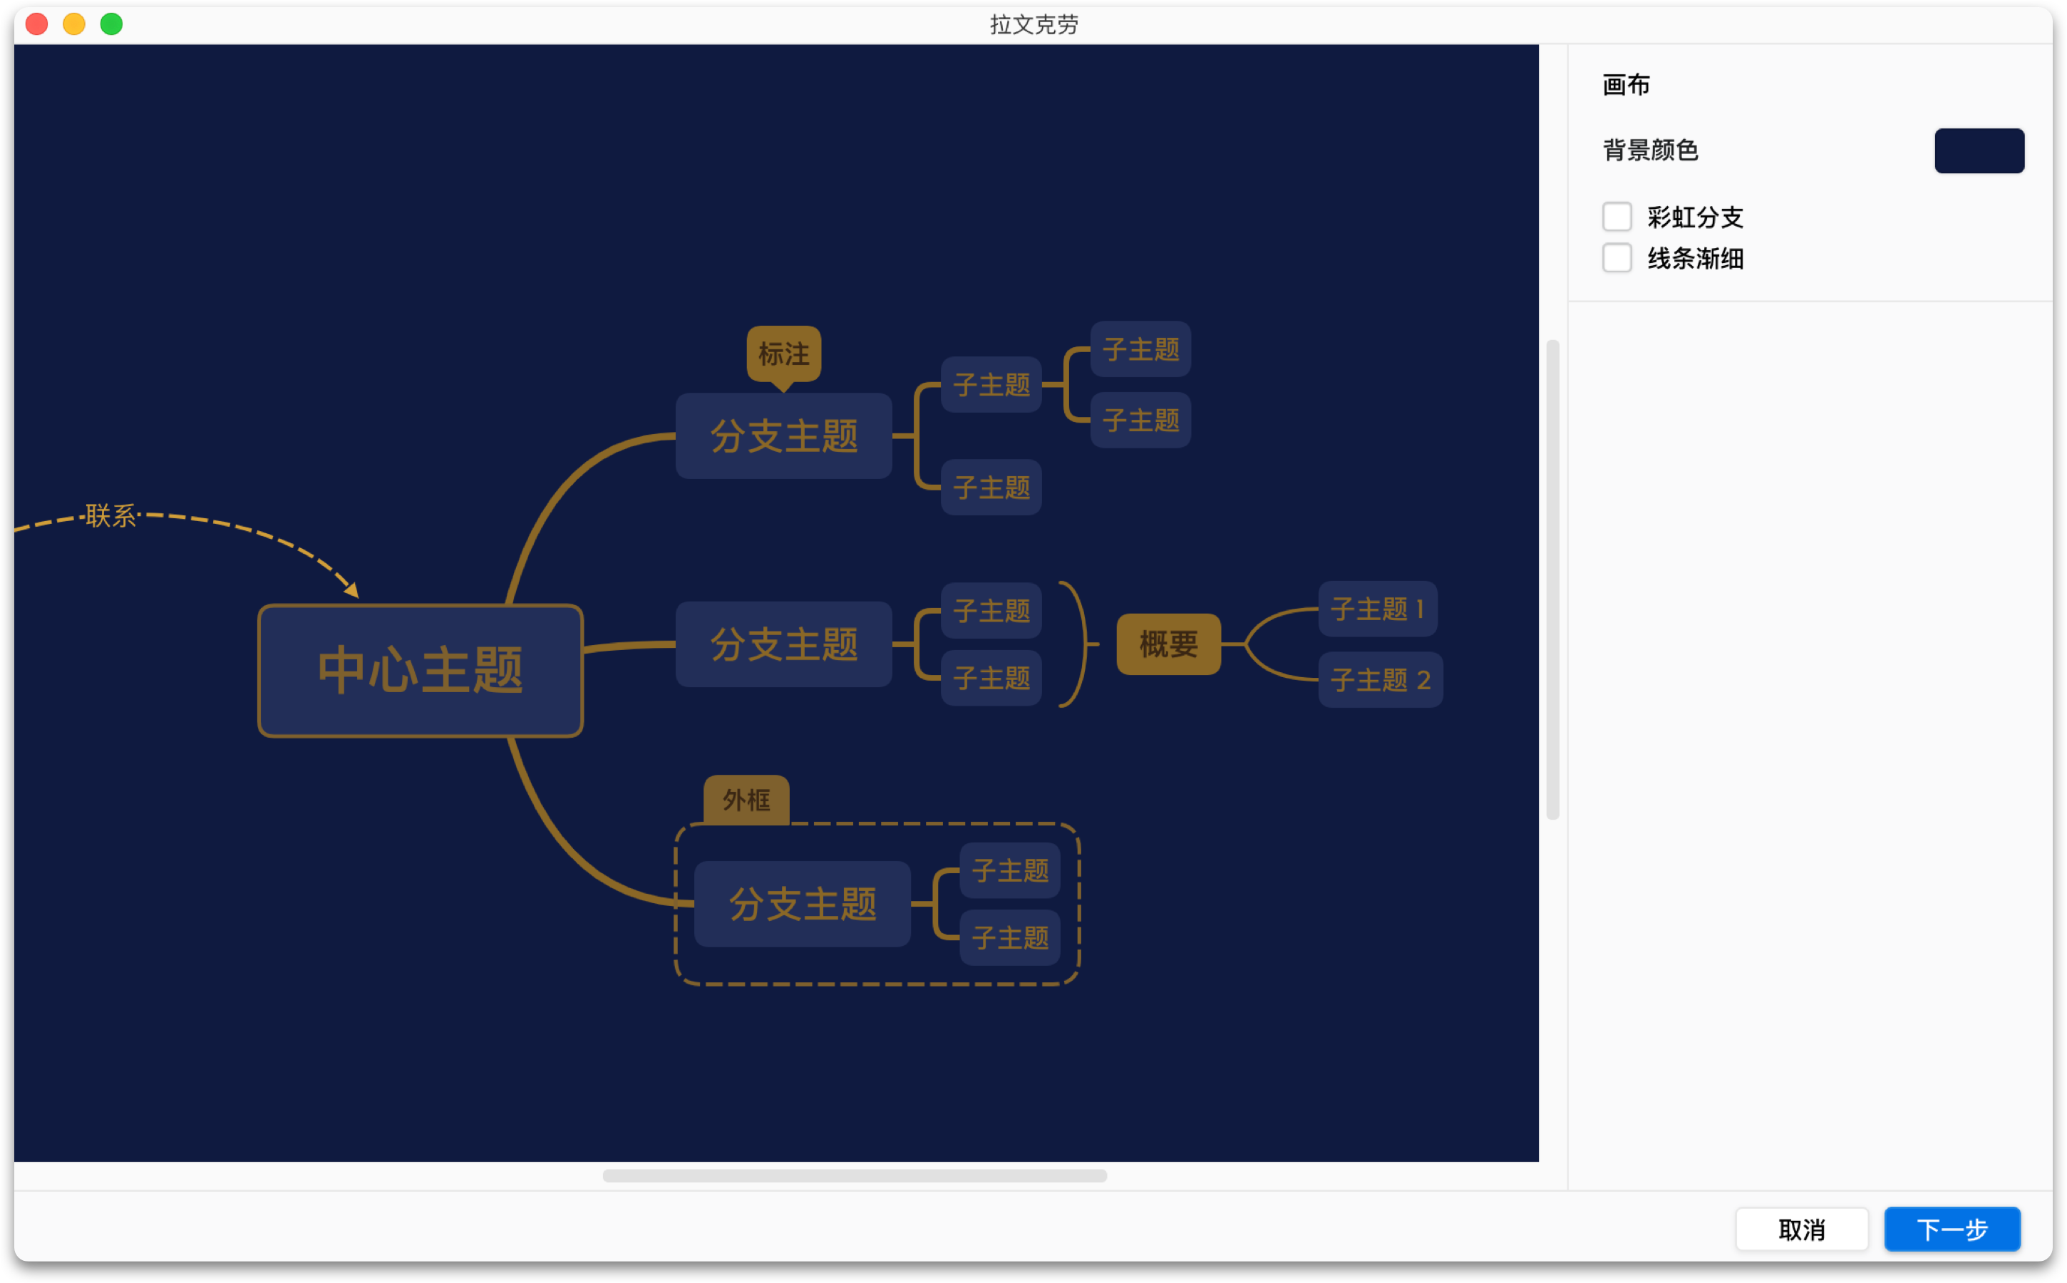Select the 分支主题 node inside dashed 外框
This screenshot has width=2067, height=1283.
point(802,904)
